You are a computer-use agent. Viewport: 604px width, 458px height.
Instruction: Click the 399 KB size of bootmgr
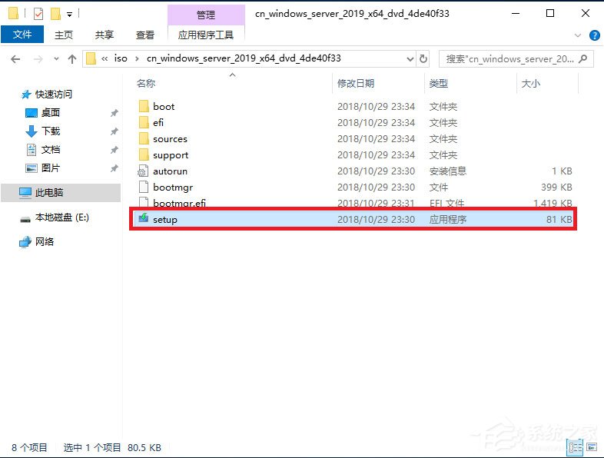[x=556, y=188]
